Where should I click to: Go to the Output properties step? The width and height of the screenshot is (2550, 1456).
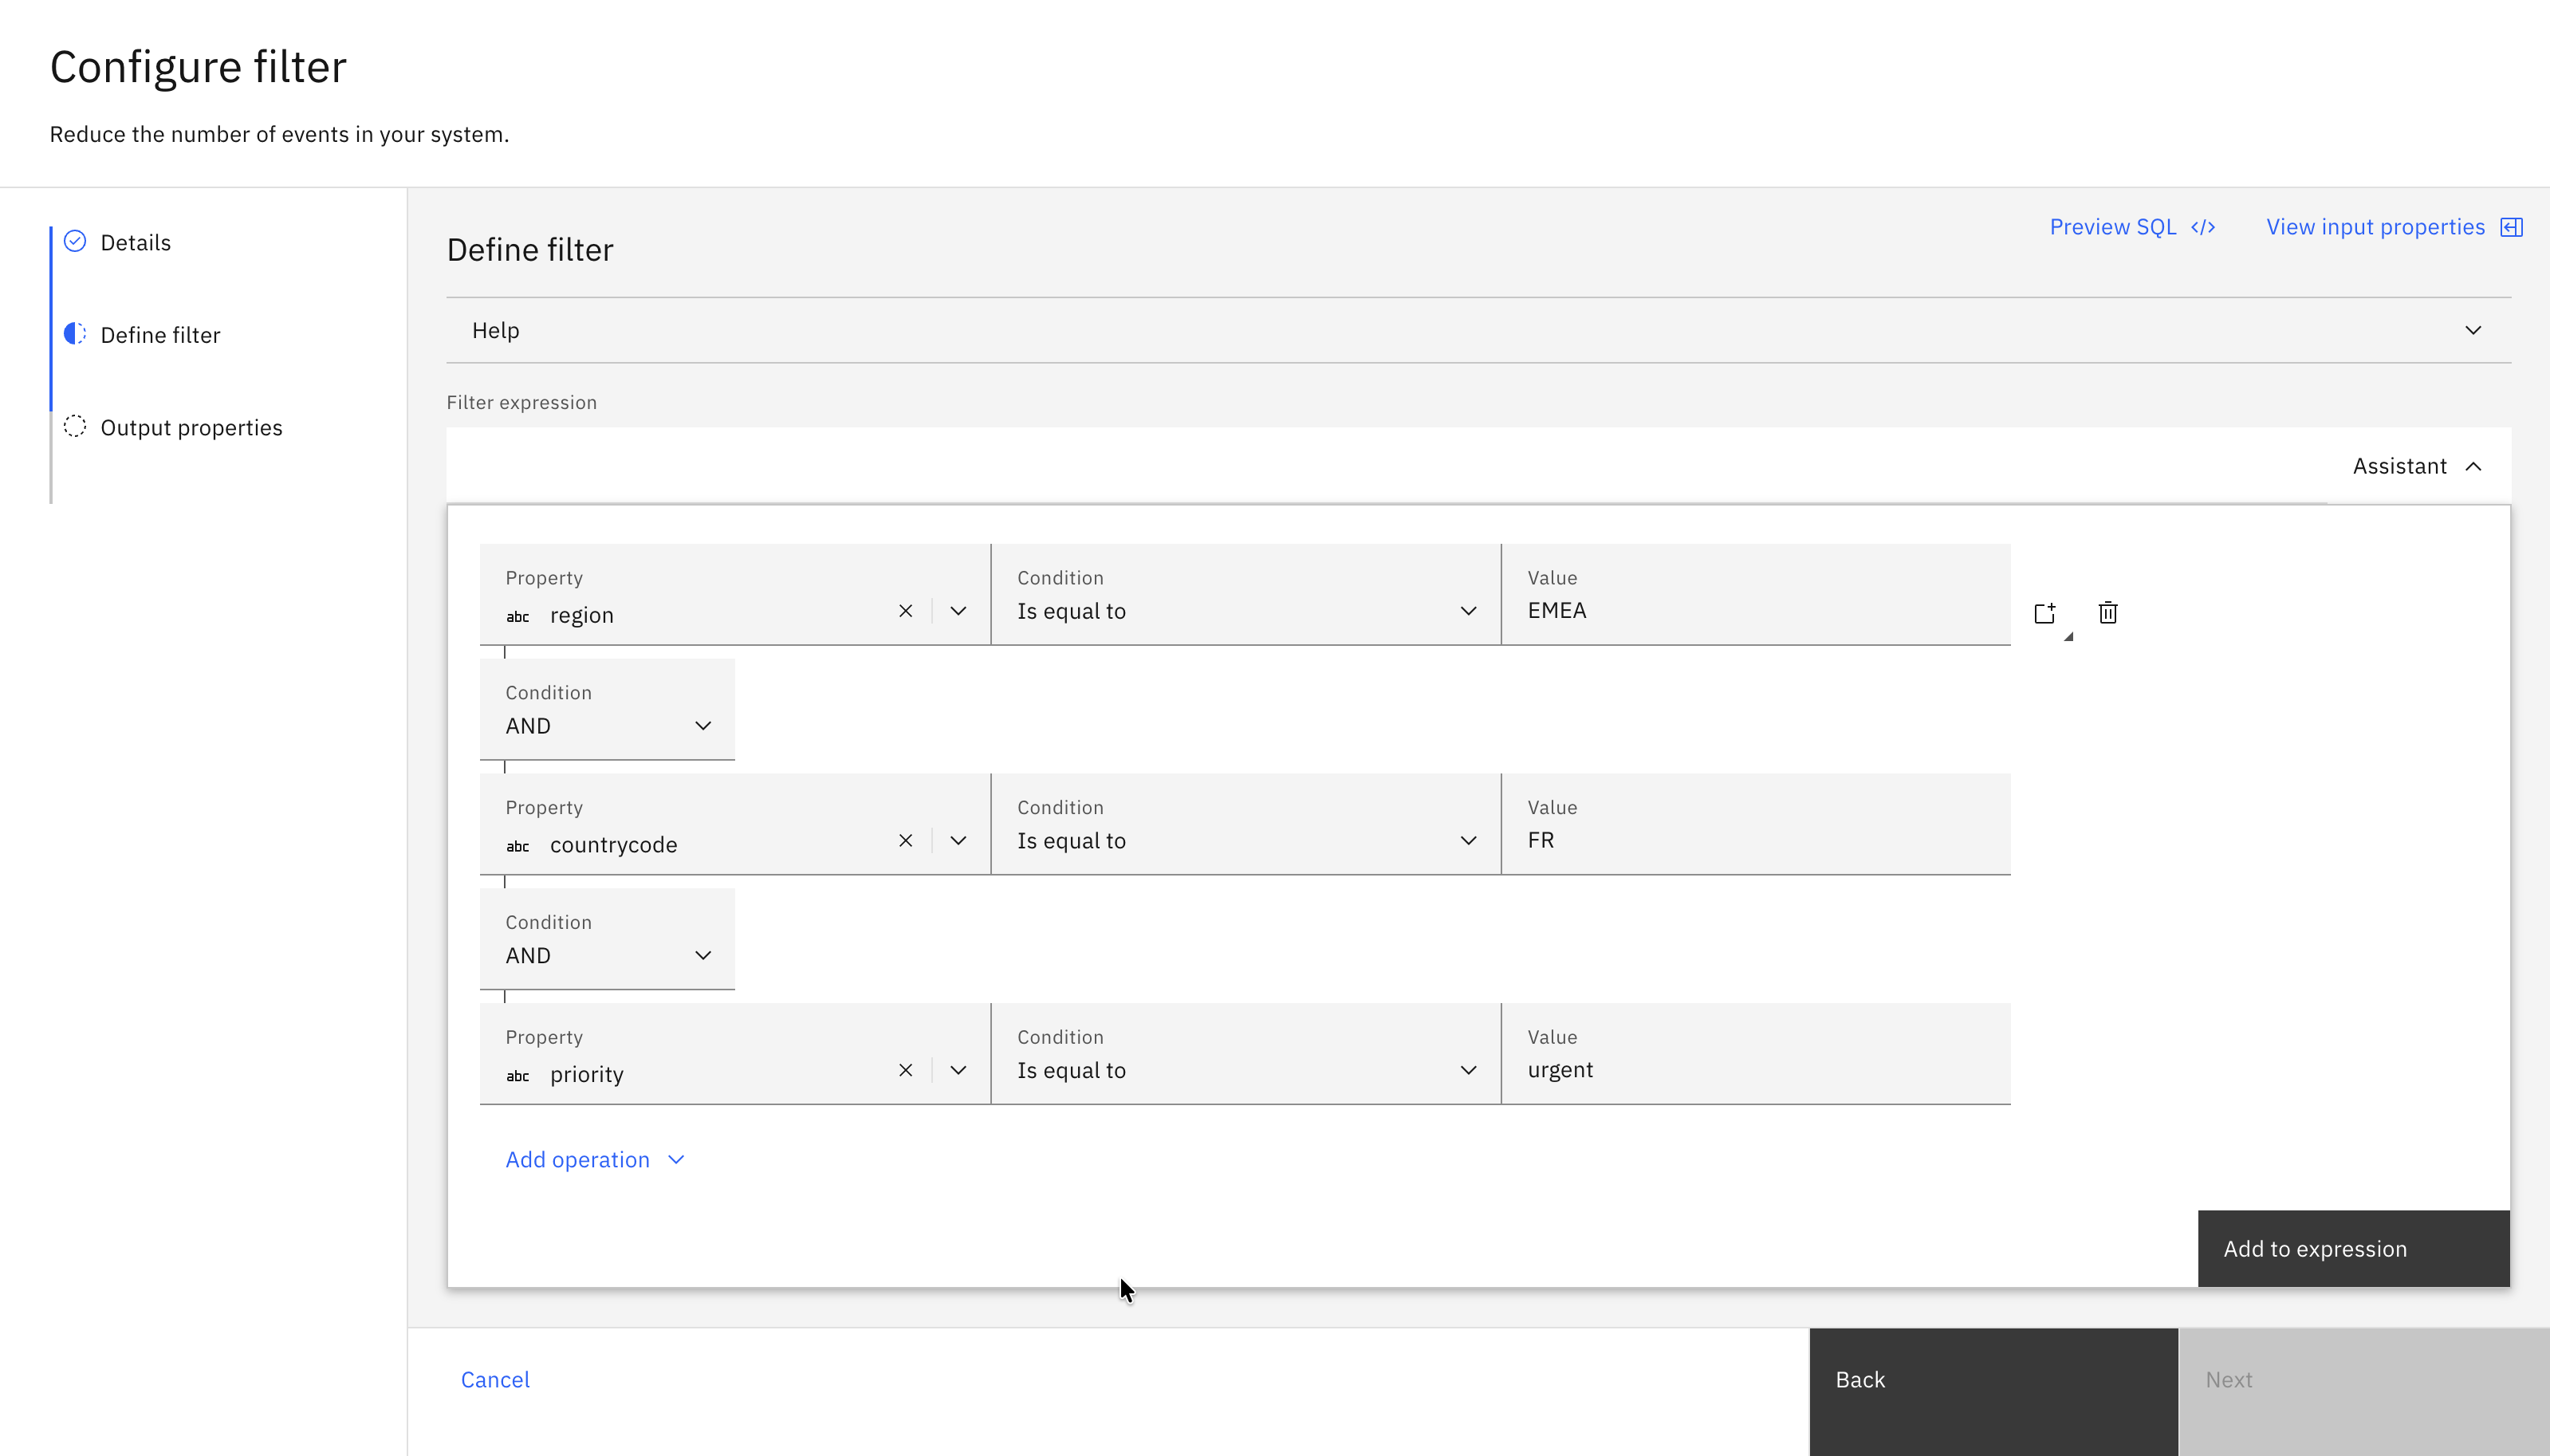pos(191,427)
